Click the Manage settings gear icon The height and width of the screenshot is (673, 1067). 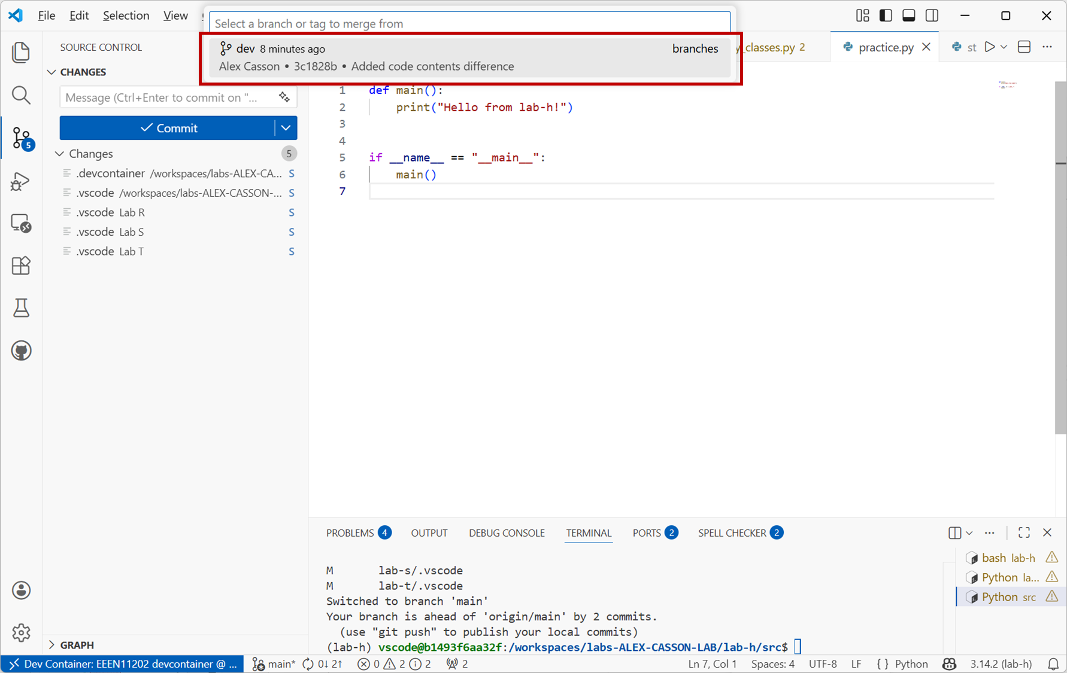pyautogui.click(x=21, y=632)
